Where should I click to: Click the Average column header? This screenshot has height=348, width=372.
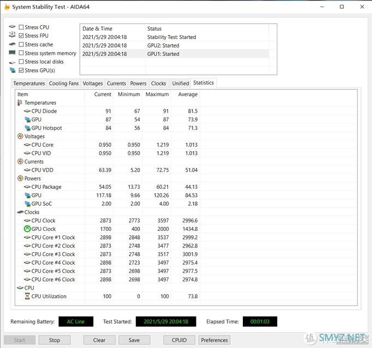click(185, 95)
